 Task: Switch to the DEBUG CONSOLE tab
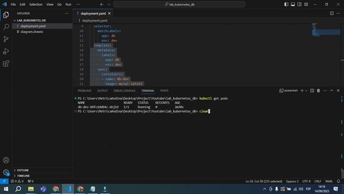tap(124, 91)
